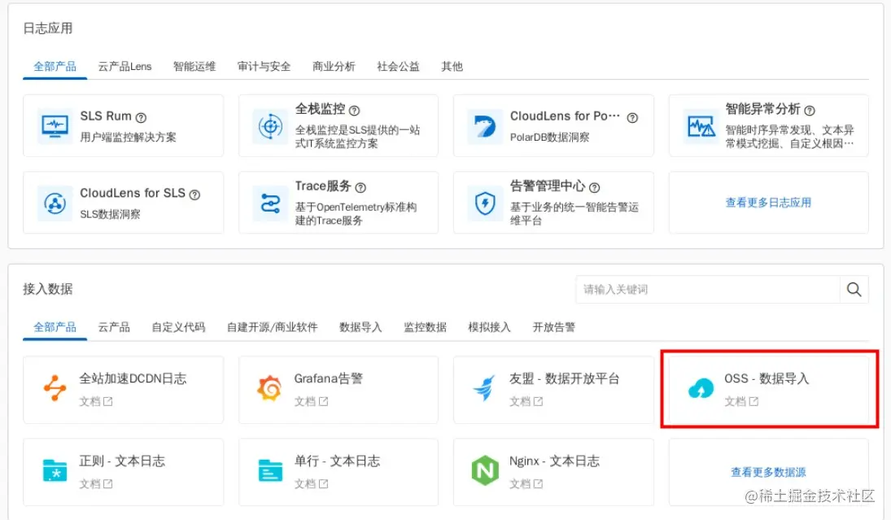This screenshot has height=520, width=891.
Task: Click the 全站加速DCDN日志 orange icon
Action: click(x=55, y=388)
